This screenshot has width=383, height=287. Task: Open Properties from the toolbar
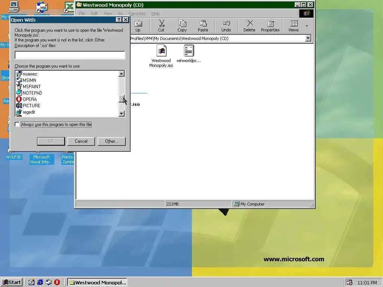[270, 26]
